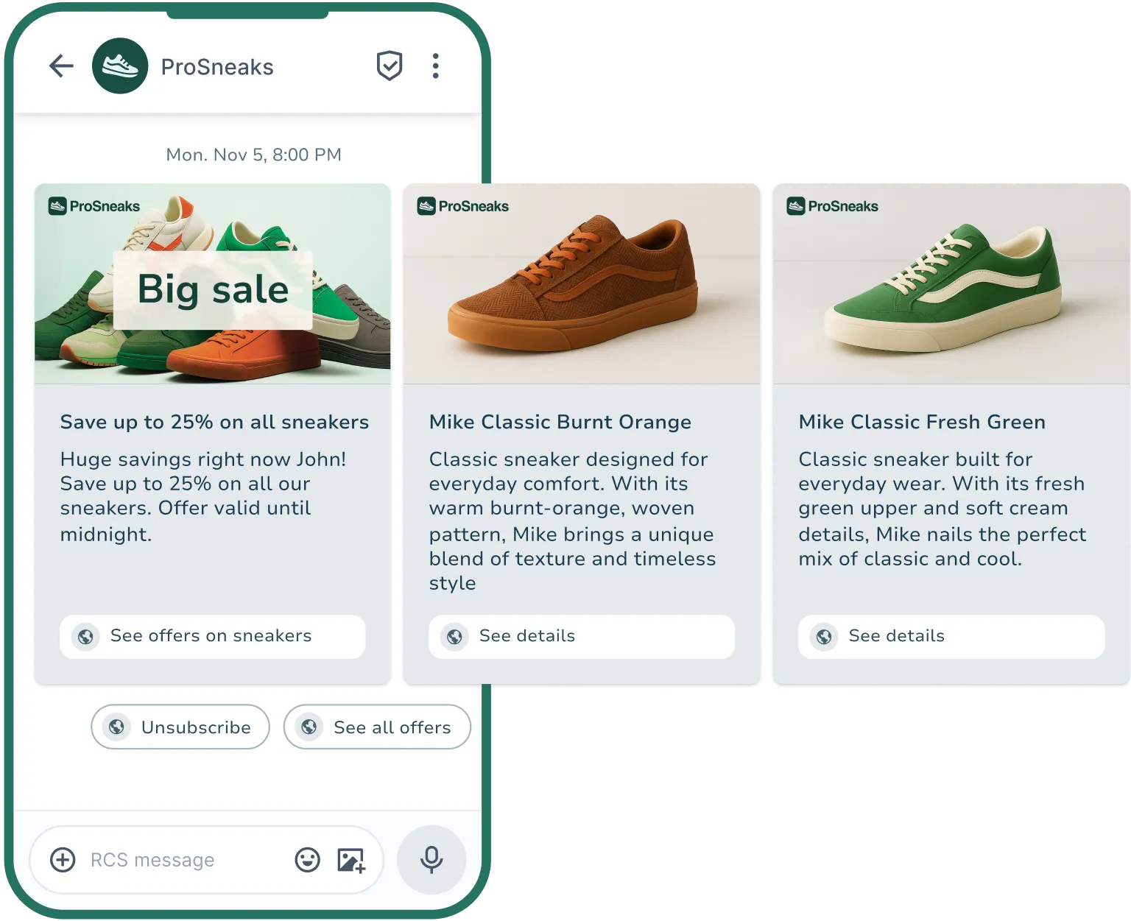Select See offers on sneakers
This screenshot has height=921, width=1131.
[212, 636]
